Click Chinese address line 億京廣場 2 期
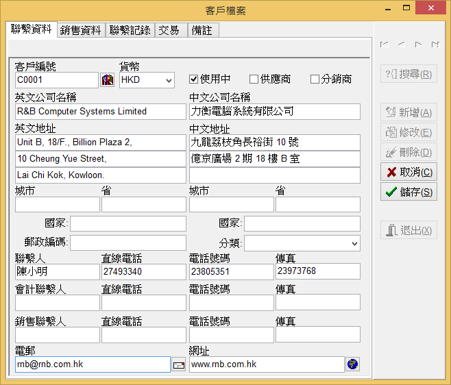 (275, 159)
